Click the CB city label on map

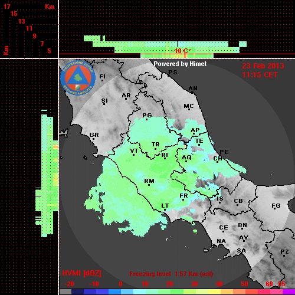pyautogui.click(x=238, y=201)
